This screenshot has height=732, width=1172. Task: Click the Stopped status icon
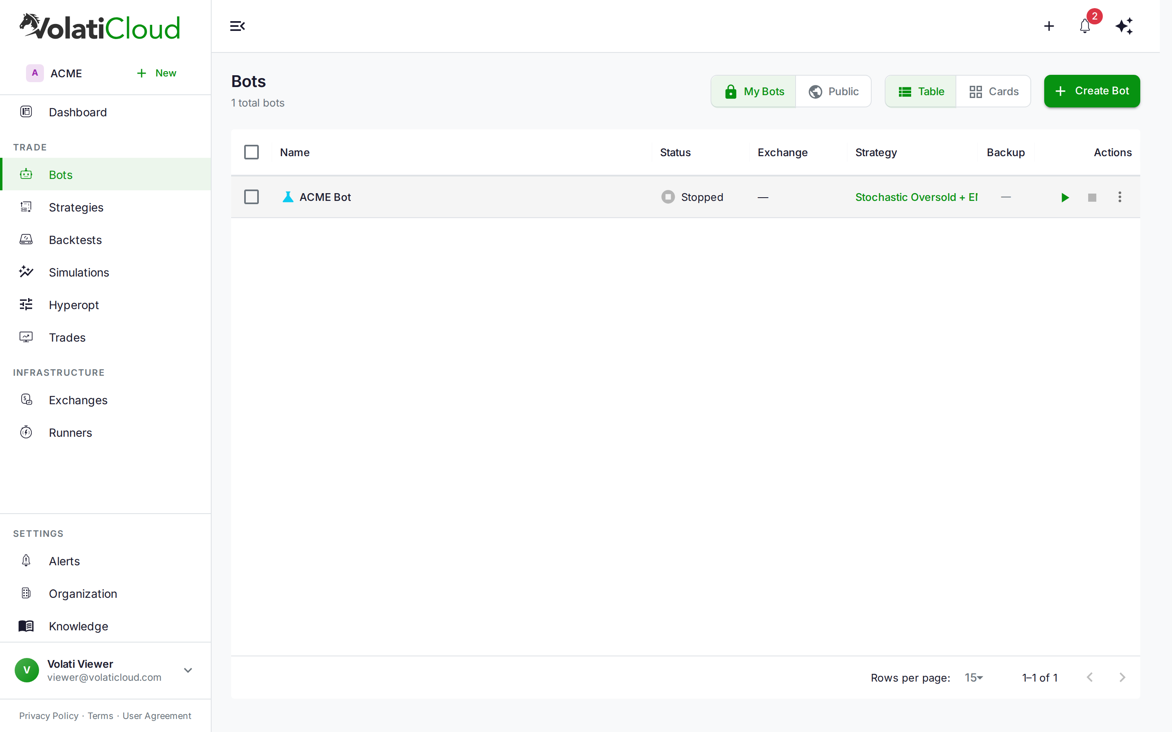point(668,197)
